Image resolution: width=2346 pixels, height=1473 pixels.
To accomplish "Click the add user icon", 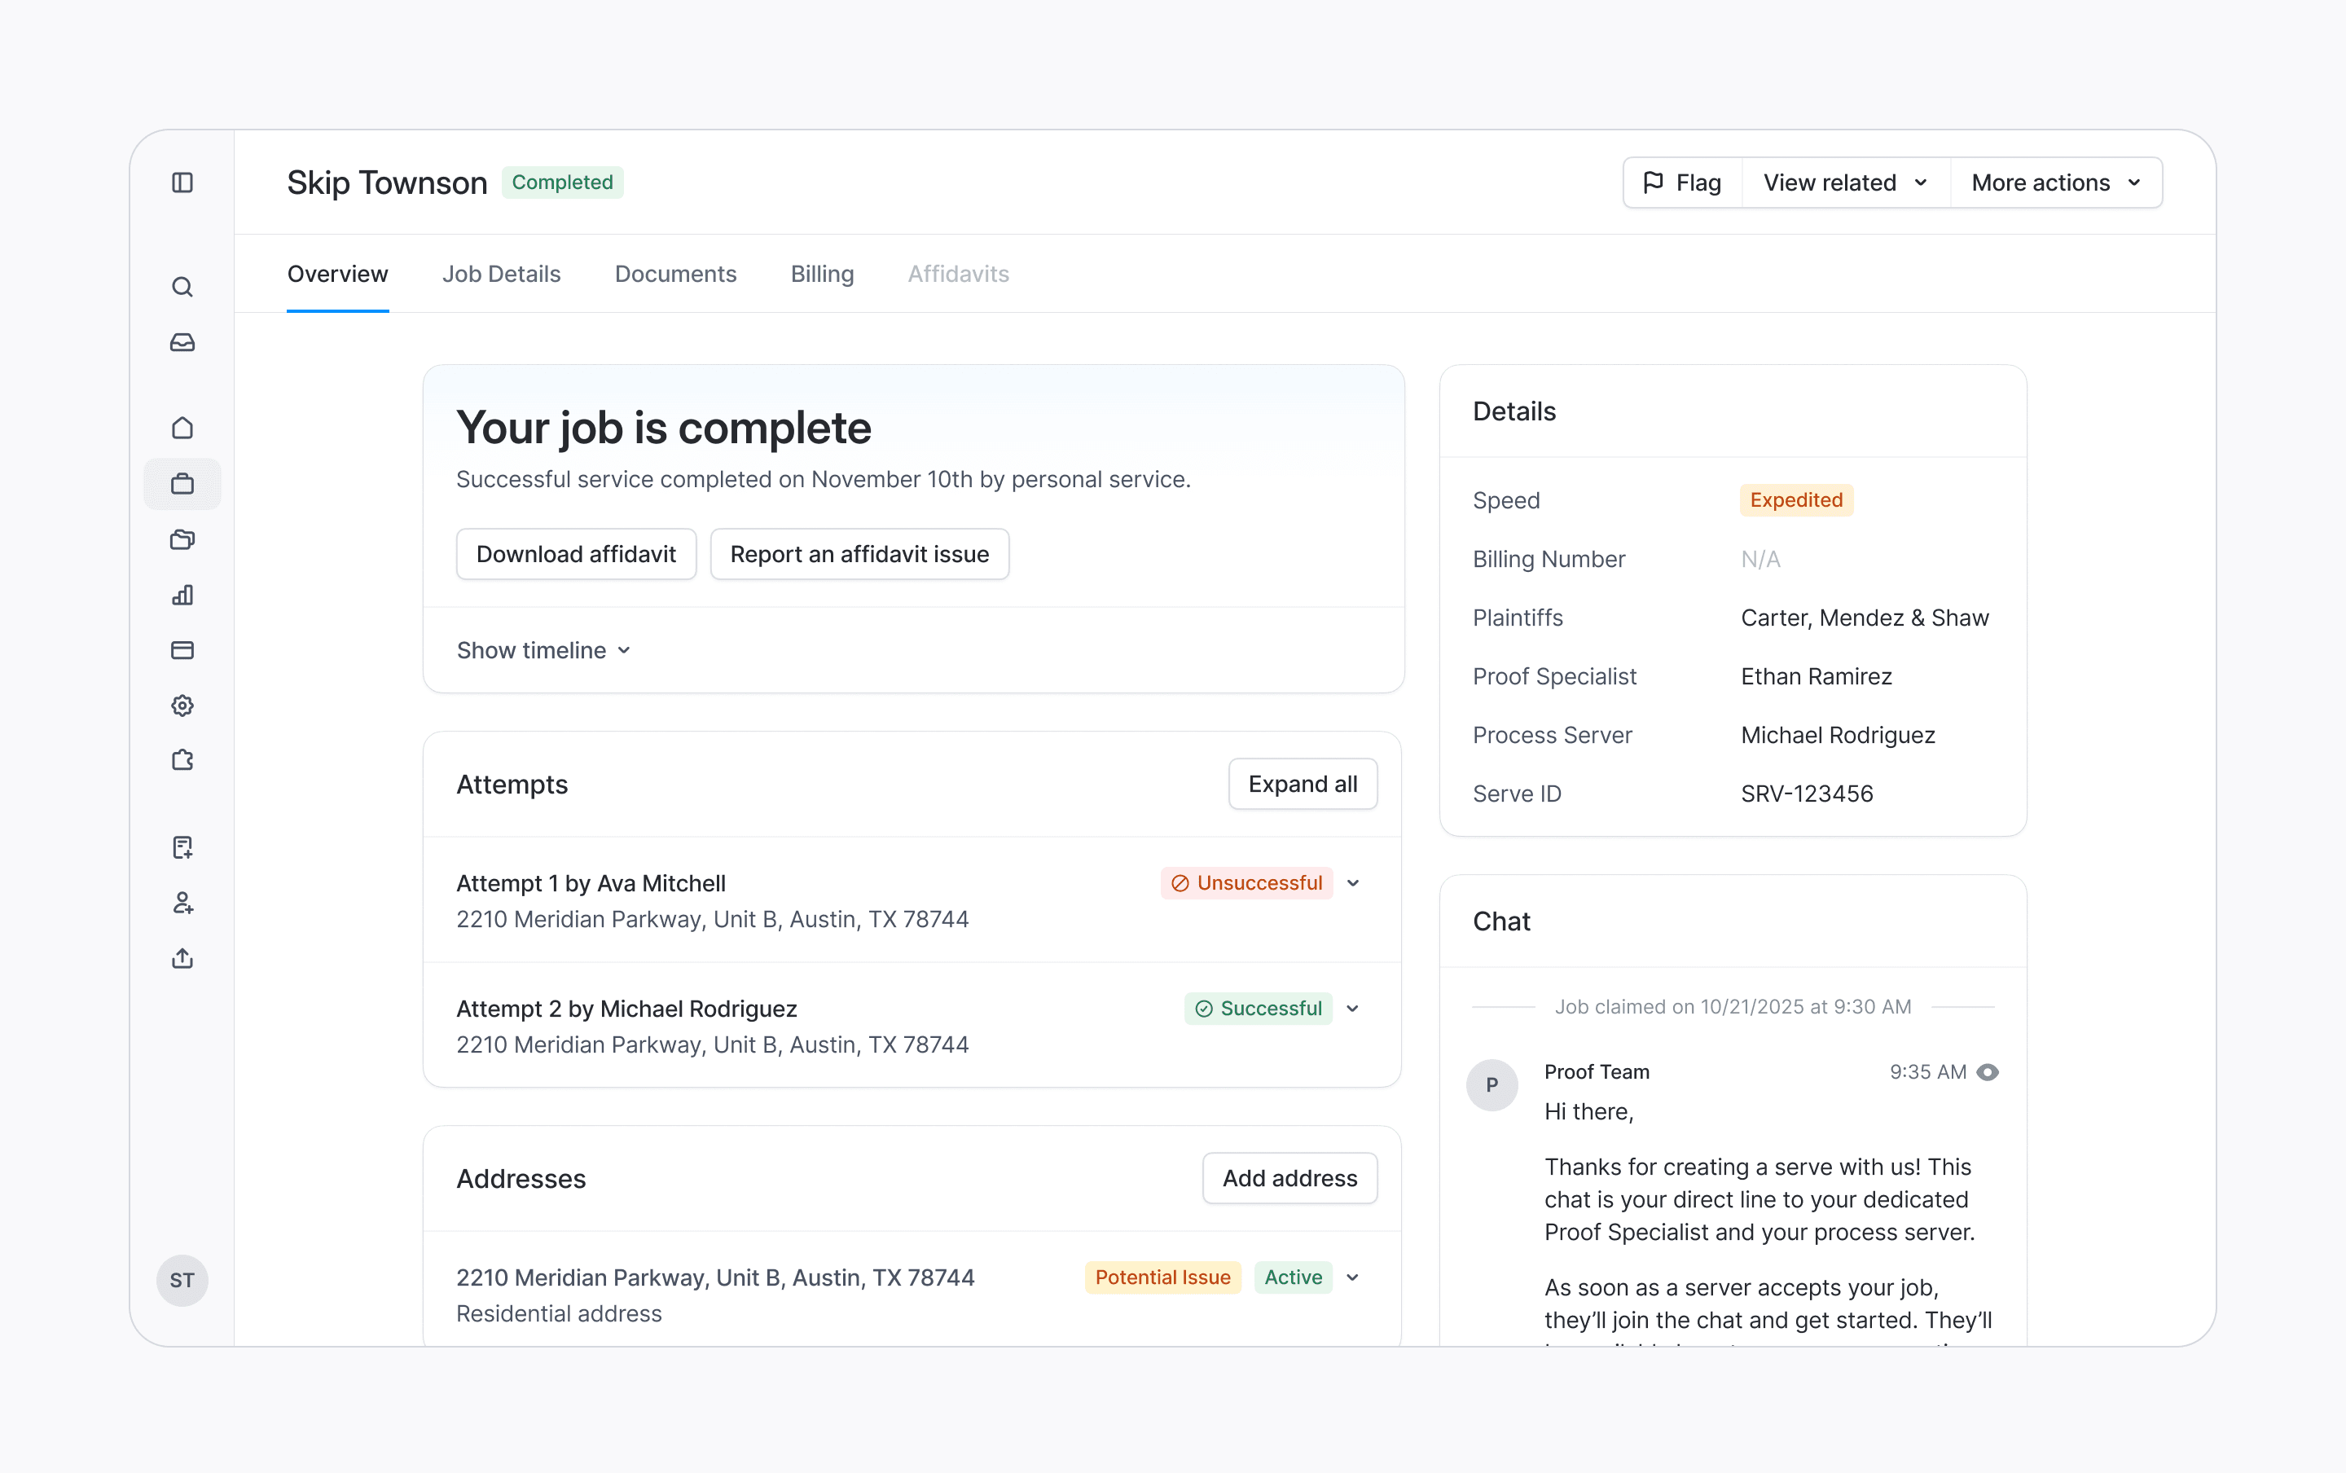I will coord(182,902).
